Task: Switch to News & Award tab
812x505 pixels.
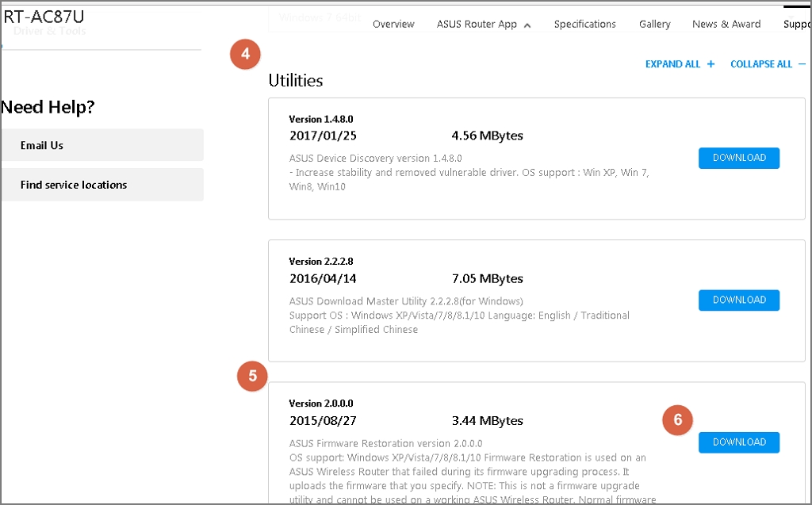Action: 726,25
